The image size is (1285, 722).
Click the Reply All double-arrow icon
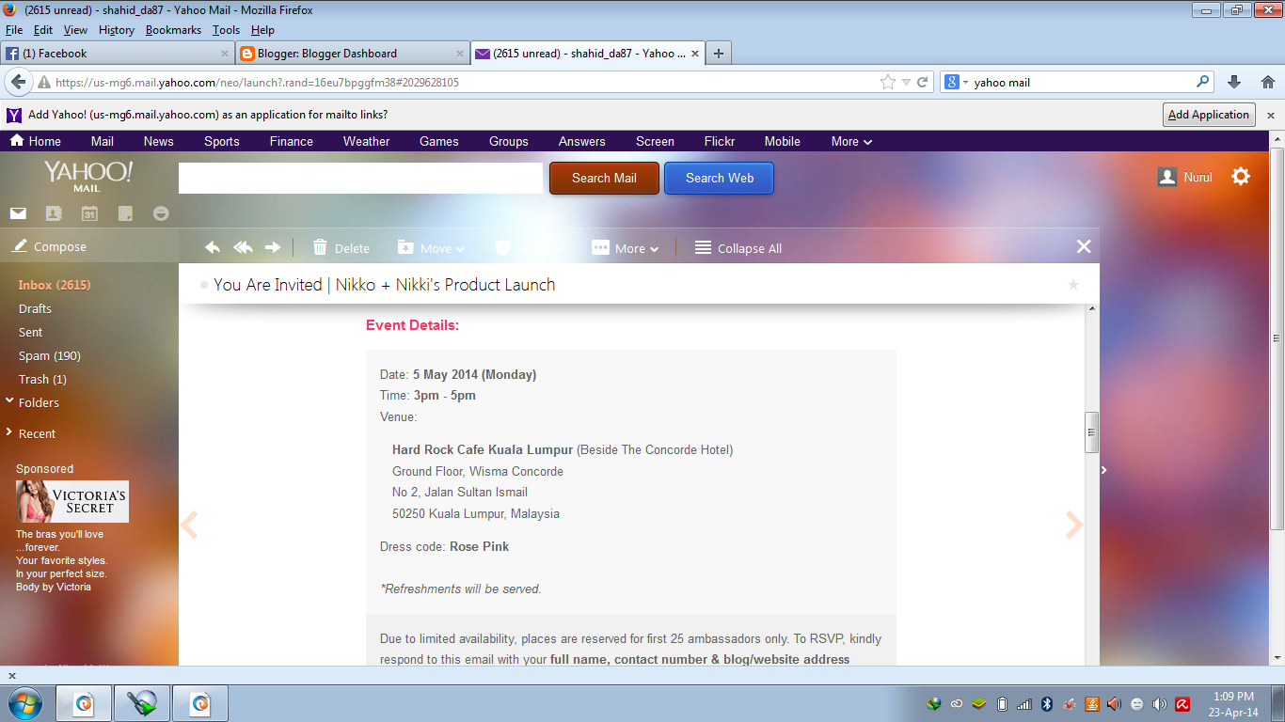[x=243, y=247]
